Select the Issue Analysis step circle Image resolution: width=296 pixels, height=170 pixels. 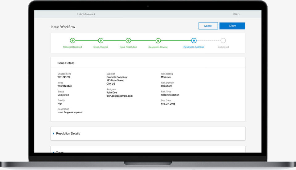click(101, 41)
